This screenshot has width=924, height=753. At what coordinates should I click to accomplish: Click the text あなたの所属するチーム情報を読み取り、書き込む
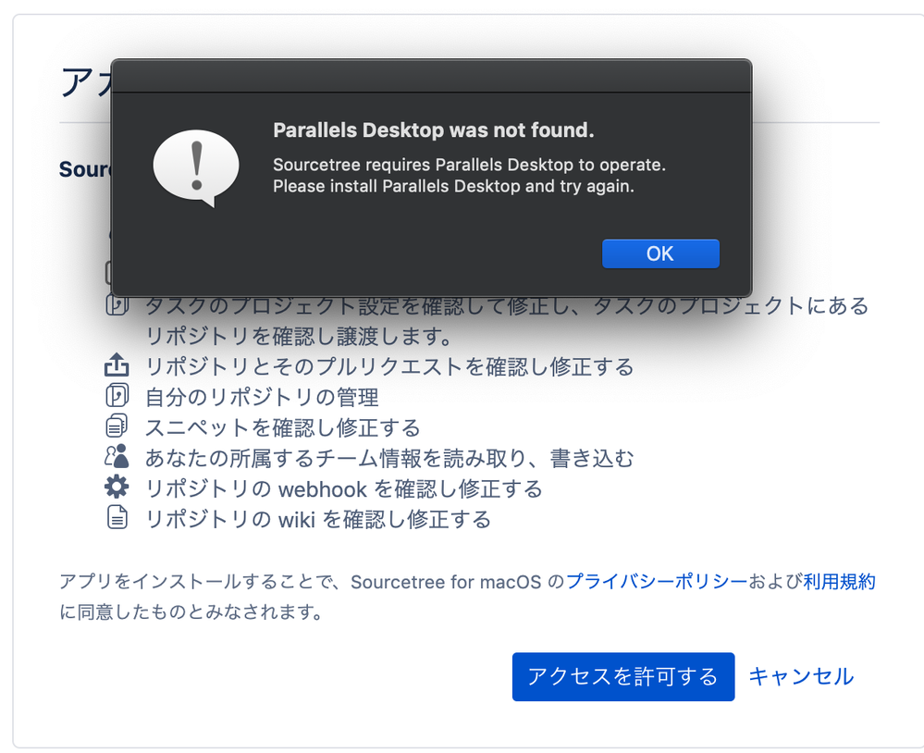[x=389, y=459]
